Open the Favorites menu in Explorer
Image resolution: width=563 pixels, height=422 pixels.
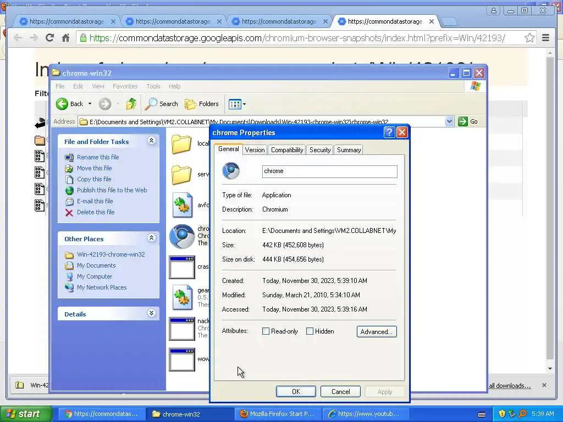(125, 86)
